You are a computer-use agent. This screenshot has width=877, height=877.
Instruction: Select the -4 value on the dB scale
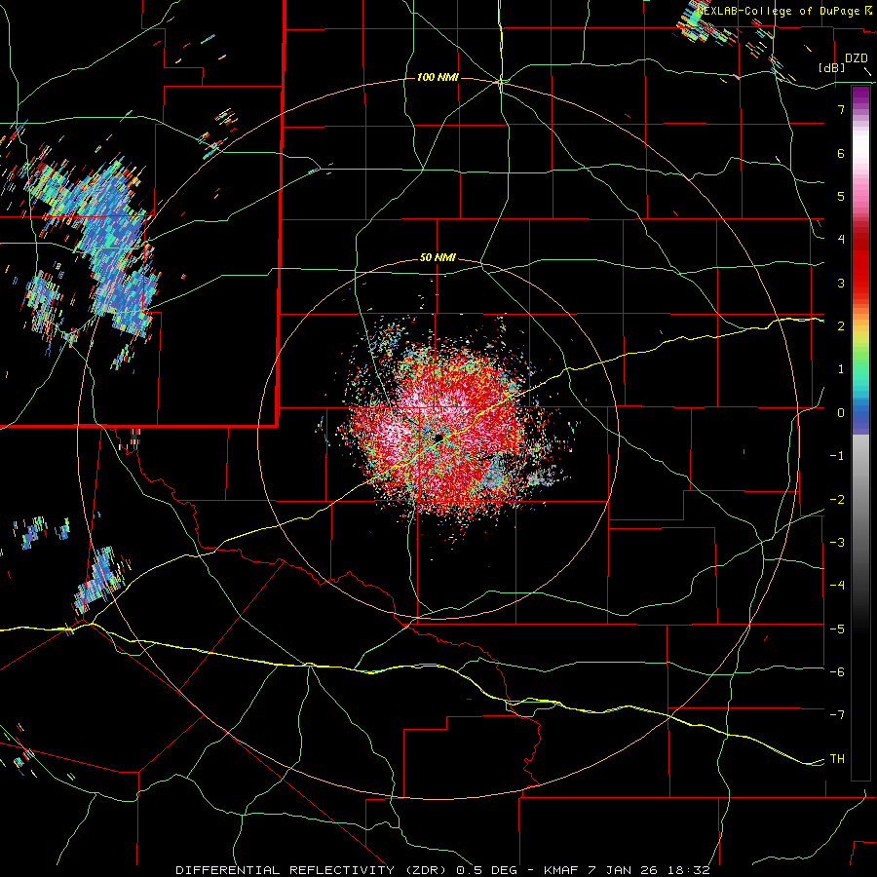[x=837, y=586]
